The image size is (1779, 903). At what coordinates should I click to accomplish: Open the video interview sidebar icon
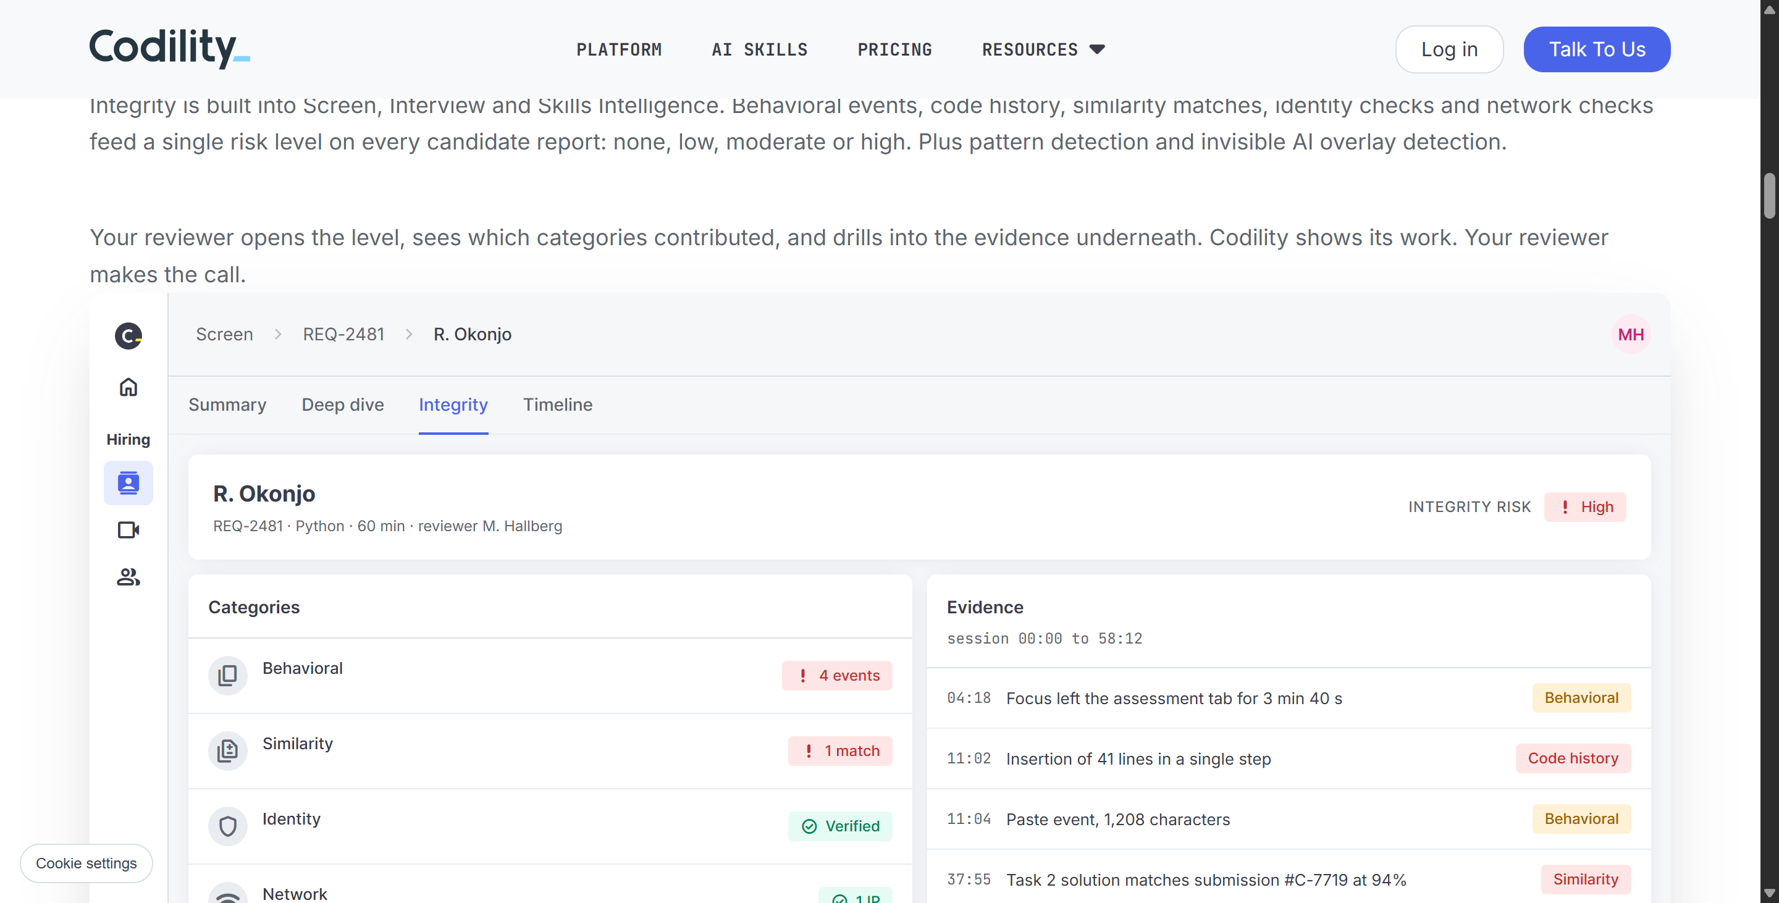point(128,529)
